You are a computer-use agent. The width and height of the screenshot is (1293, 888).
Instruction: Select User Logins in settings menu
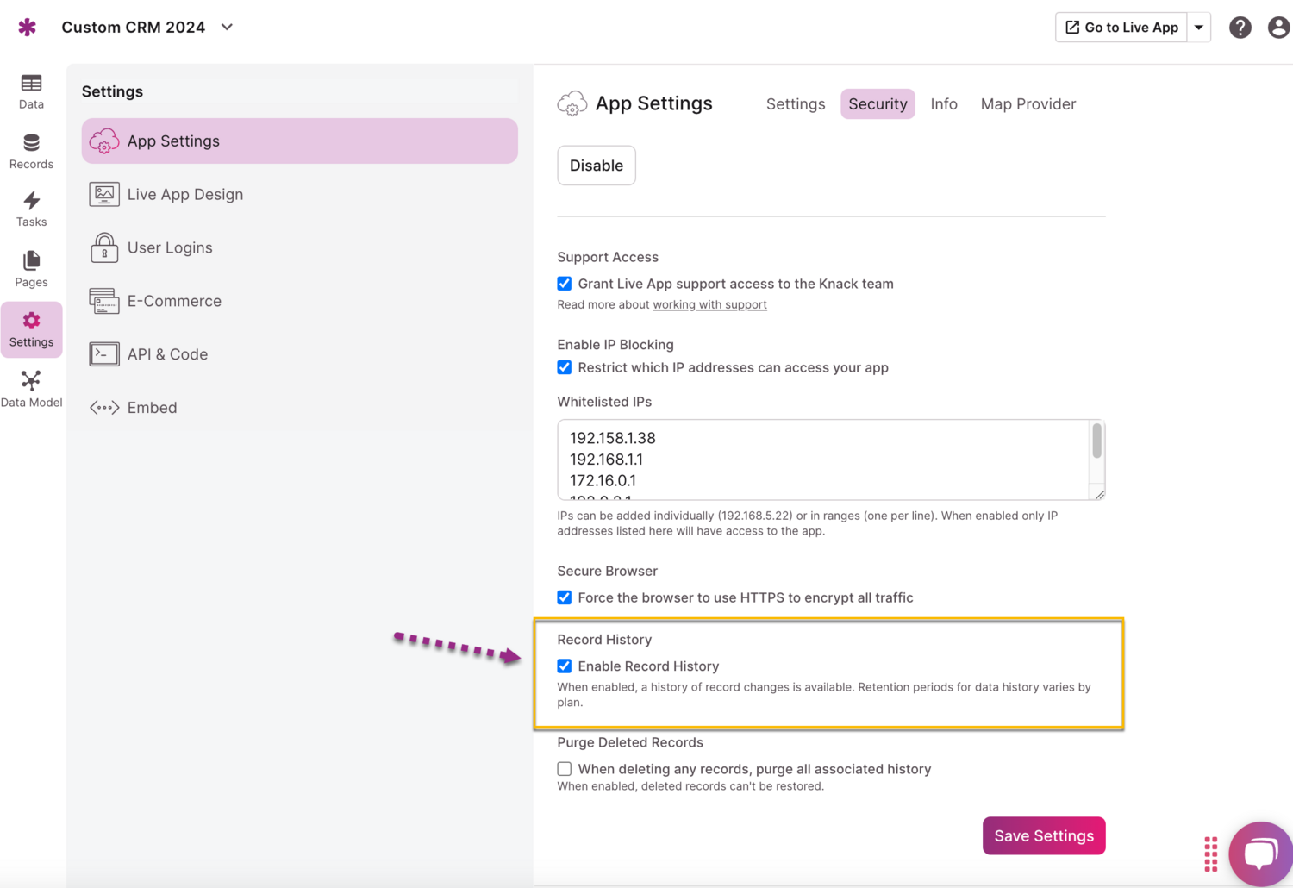[x=170, y=248]
